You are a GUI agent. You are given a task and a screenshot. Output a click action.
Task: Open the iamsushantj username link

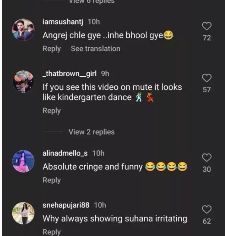point(63,22)
